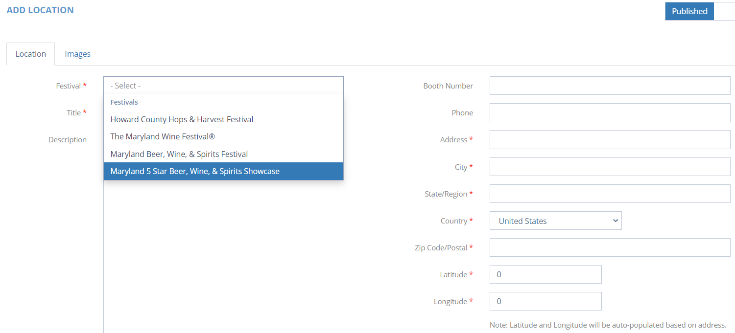Screen dimensions: 735x333
Task: Click inside the Description text area
Action: point(223,257)
